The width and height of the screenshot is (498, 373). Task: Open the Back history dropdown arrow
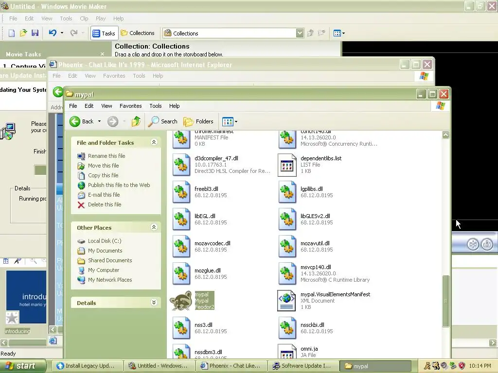[x=99, y=121]
